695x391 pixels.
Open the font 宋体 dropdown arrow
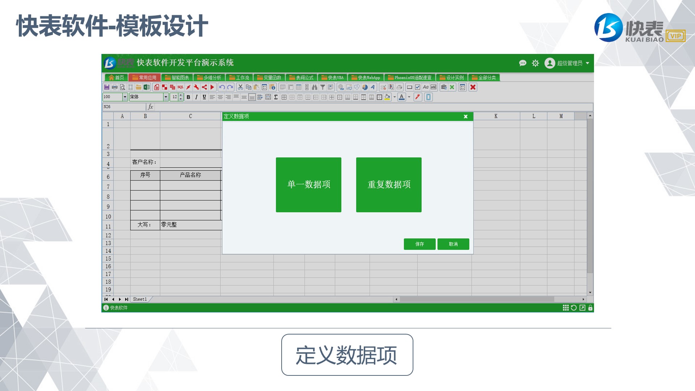pyautogui.click(x=166, y=97)
